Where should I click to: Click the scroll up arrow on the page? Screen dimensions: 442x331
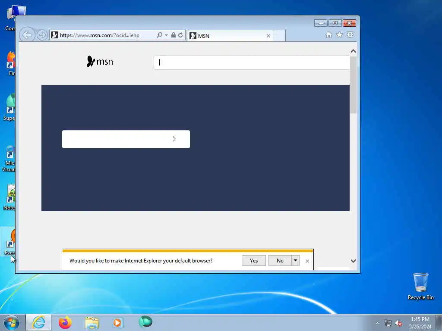coord(353,52)
